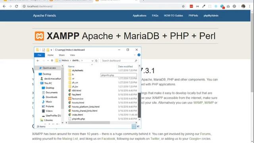The width and height of the screenshot is (254, 143).
Task: Open the Chrome three-dot menu
Action: click(x=250, y=6)
